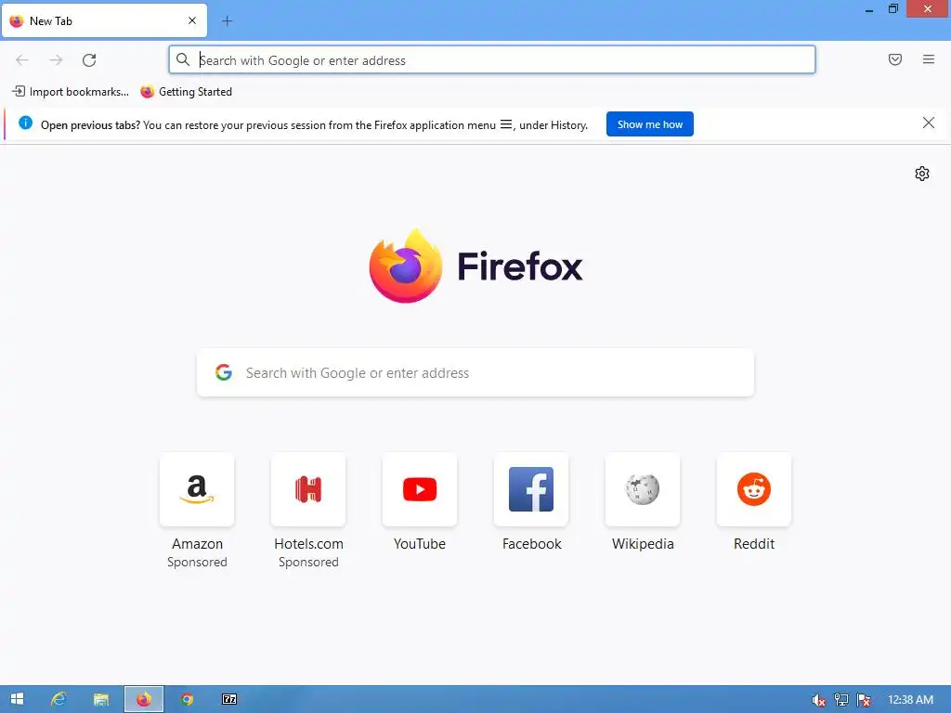
Task: Click Sponsored text under Hotels.com
Action: point(308,562)
